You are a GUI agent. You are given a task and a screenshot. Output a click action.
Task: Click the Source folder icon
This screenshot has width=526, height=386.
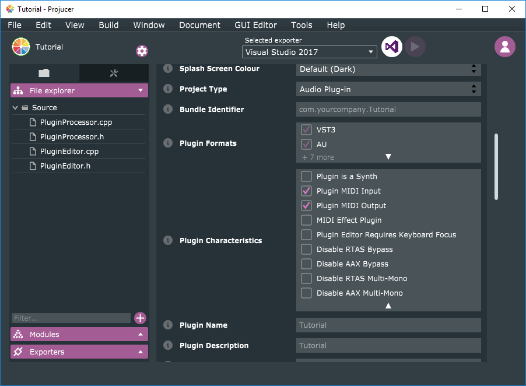[x=25, y=108]
